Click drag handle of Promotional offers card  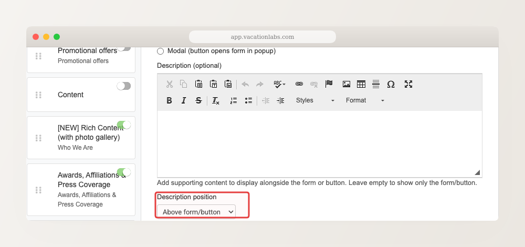tap(38, 56)
